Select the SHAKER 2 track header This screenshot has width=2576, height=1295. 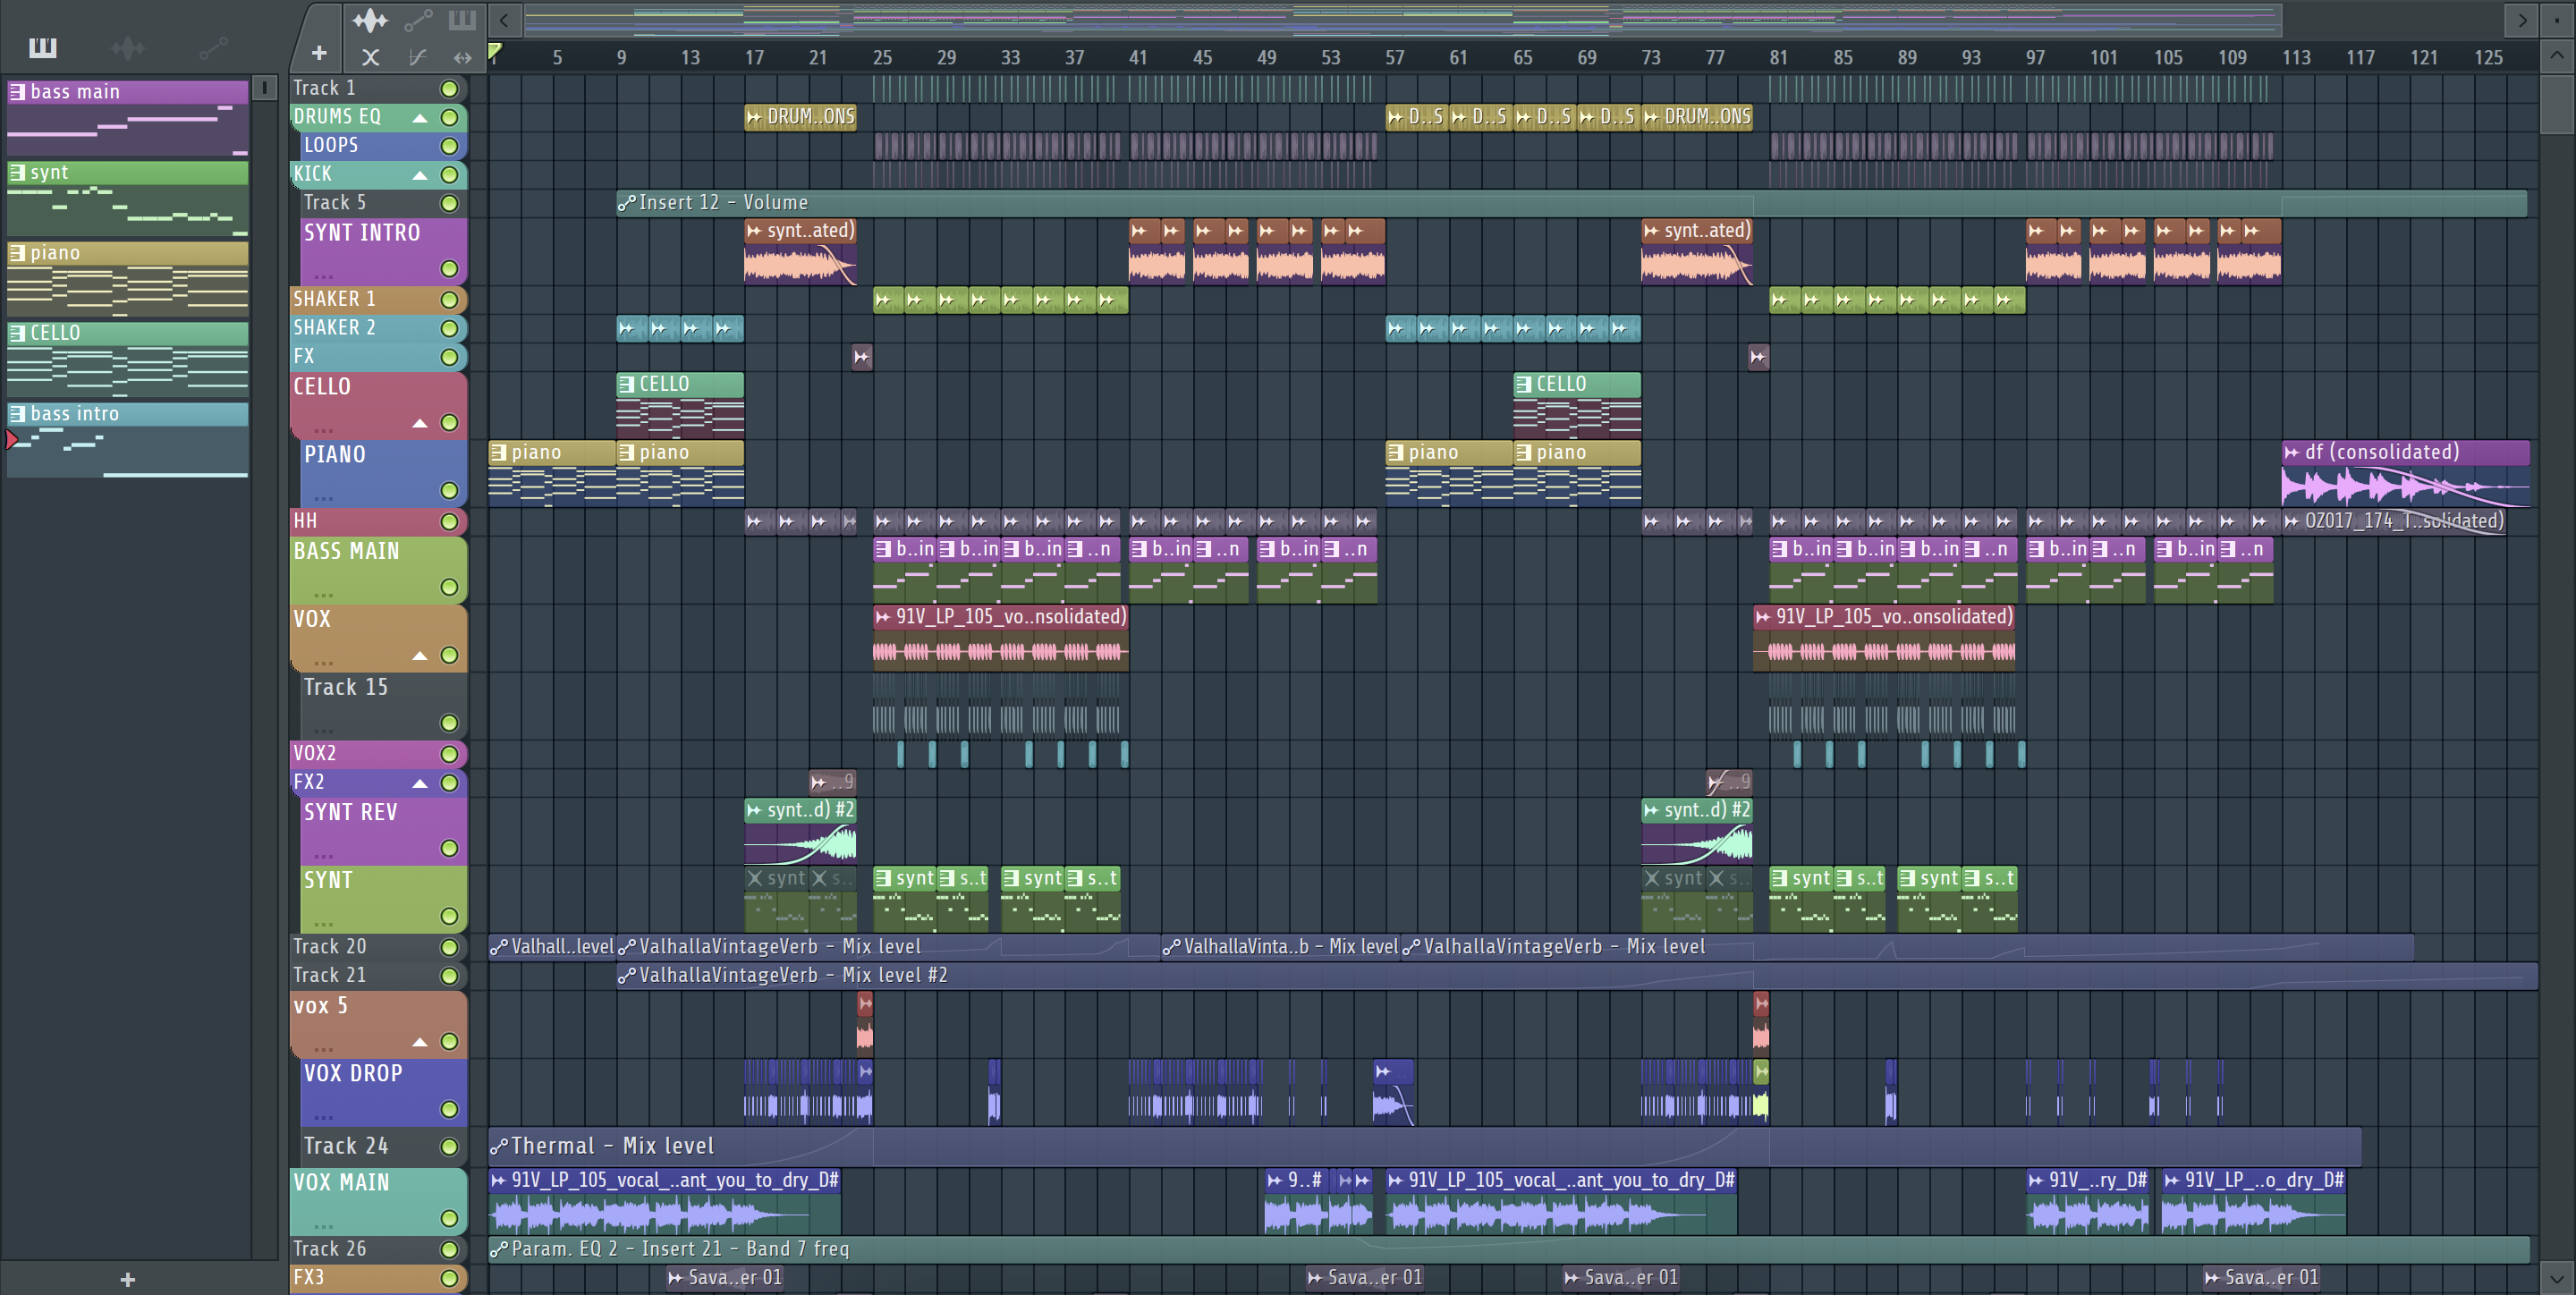pos(379,328)
